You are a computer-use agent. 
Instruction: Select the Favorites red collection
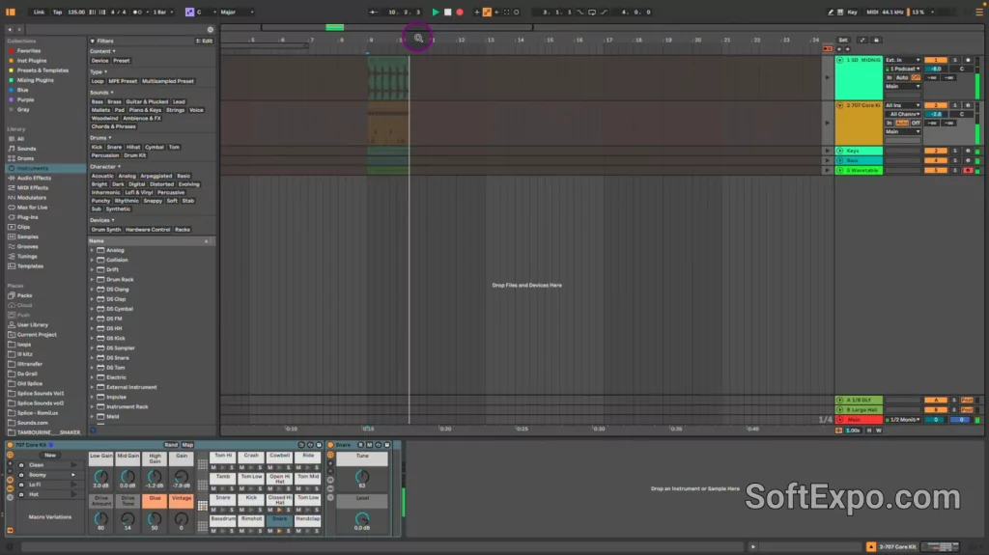point(28,51)
